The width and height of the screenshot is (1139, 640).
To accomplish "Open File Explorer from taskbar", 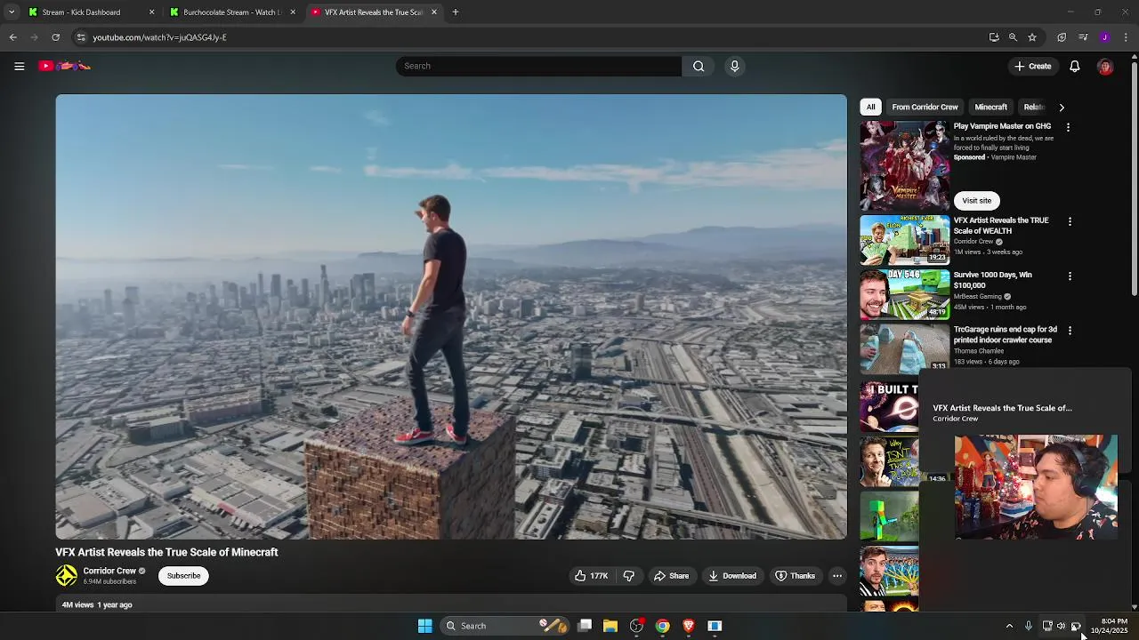I will coord(610,626).
